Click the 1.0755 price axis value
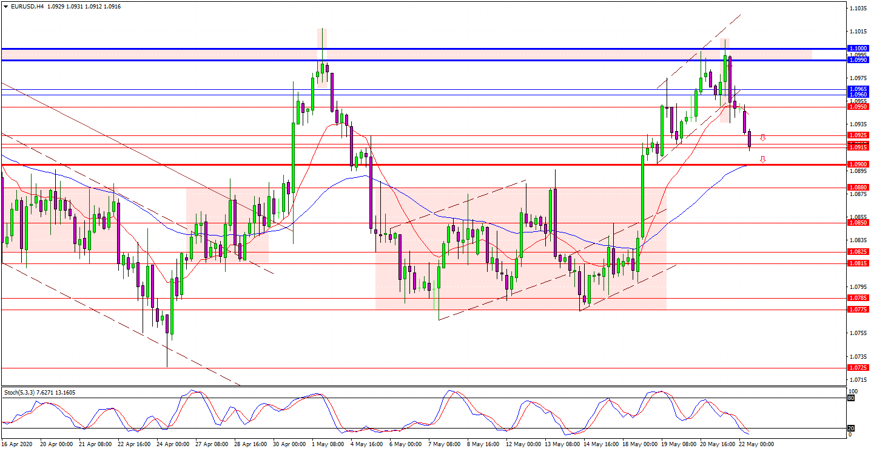This screenshot has height=451, width=871. 858,333
